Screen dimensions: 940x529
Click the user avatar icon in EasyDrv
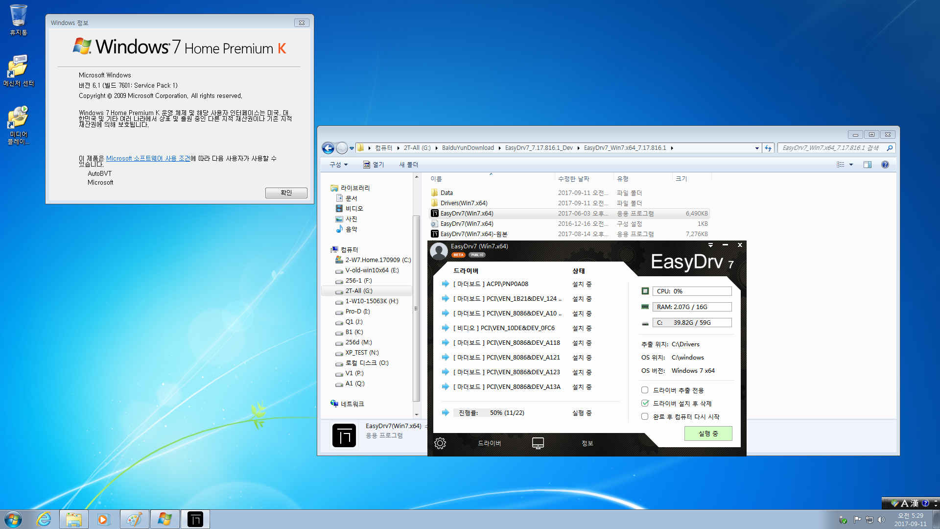coord(439,251)
